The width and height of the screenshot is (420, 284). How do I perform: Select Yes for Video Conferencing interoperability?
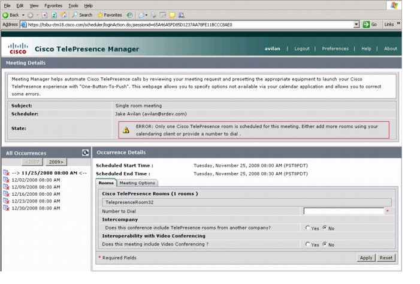(307, 244)
